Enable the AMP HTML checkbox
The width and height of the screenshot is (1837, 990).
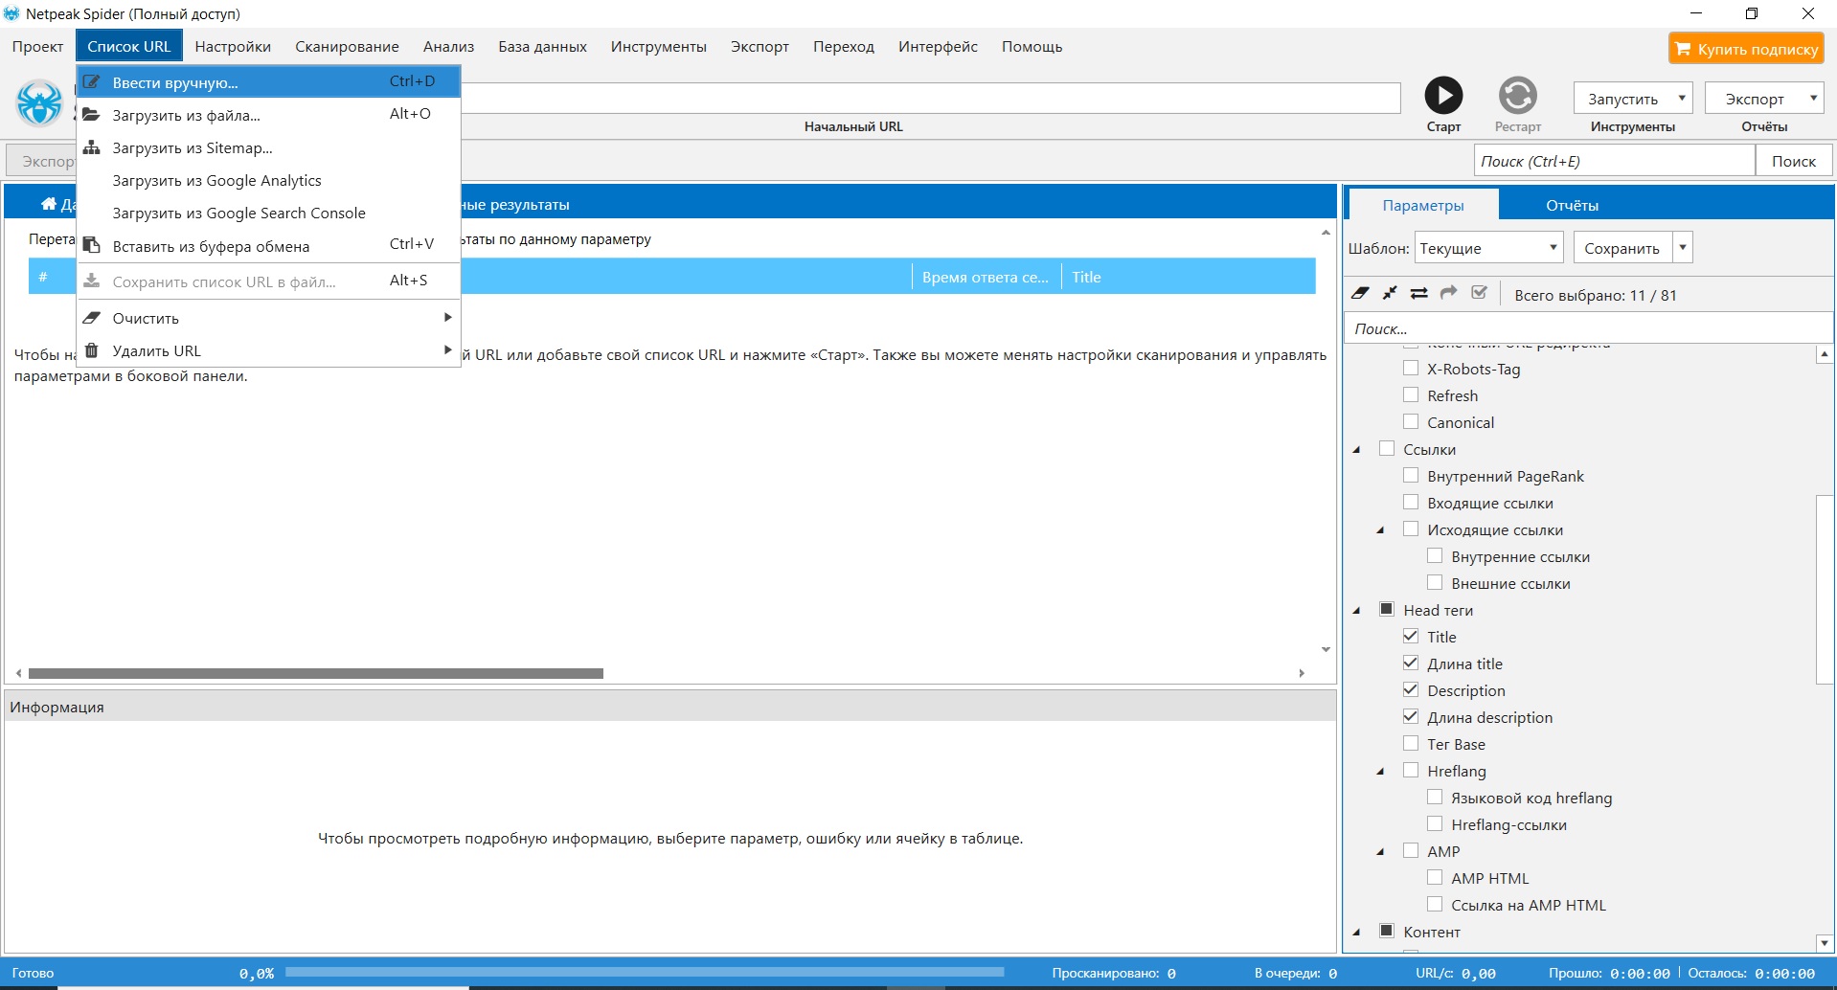(1435, 877)
